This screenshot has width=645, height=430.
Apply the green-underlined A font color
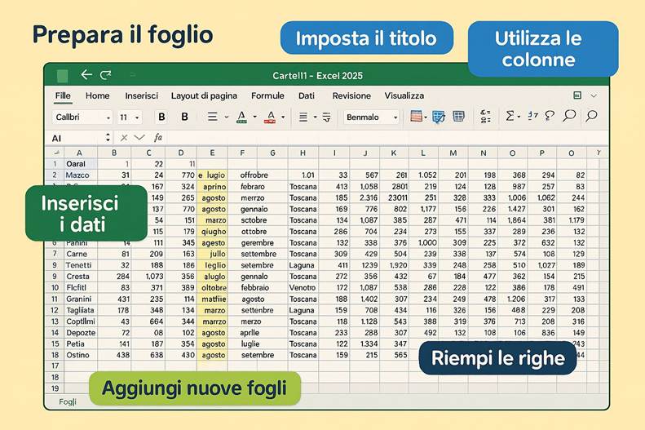coord(242,117)
